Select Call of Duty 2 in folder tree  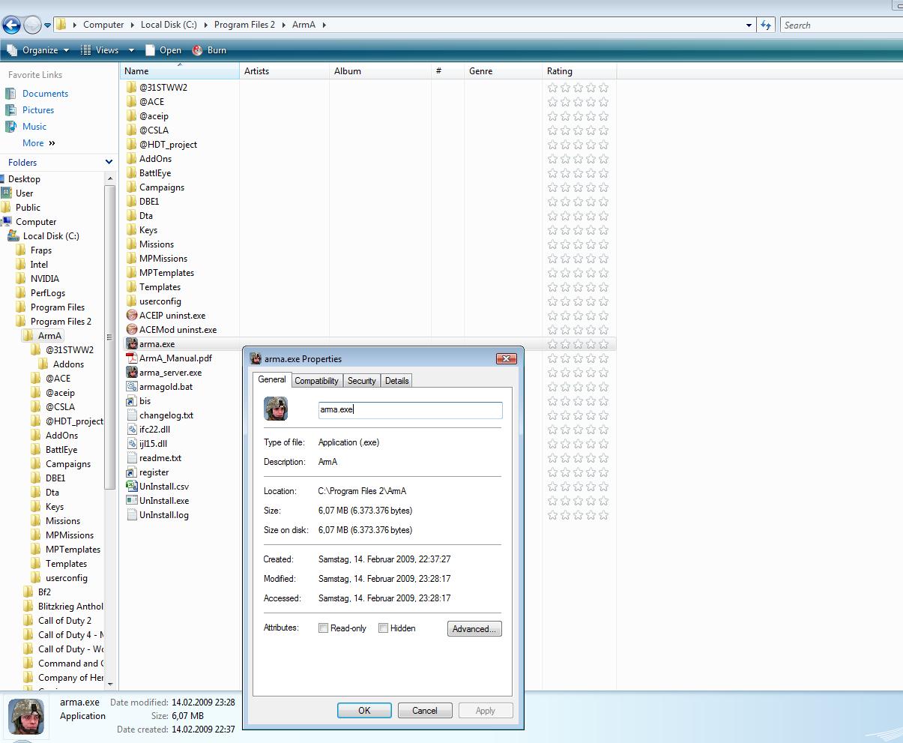coord(64,621)
